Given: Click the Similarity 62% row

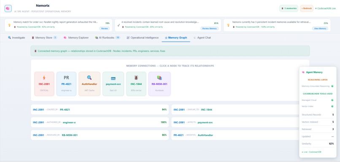Looking at the screenshot, I should click(318, 144).
